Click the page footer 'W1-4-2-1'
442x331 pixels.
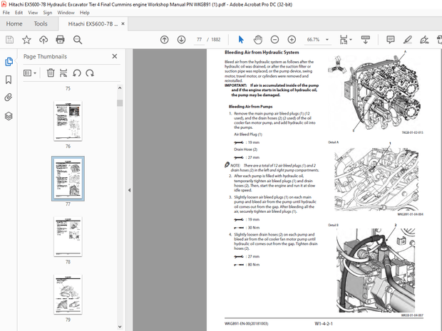tap(324, 324)
